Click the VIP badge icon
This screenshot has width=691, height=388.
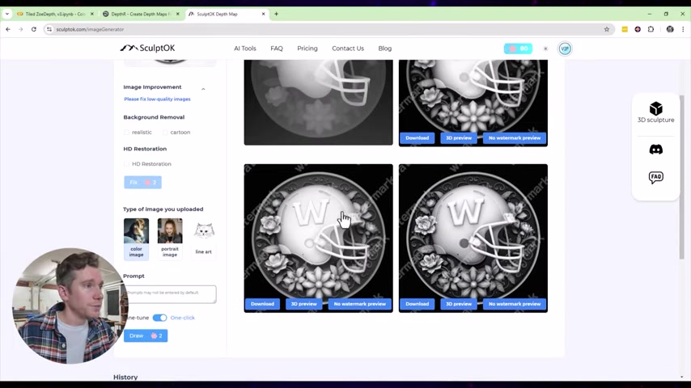click(565, 48)
